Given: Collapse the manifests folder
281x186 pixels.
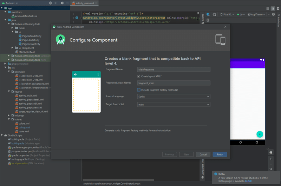Looking at the screenshot, I should point(5,12).
